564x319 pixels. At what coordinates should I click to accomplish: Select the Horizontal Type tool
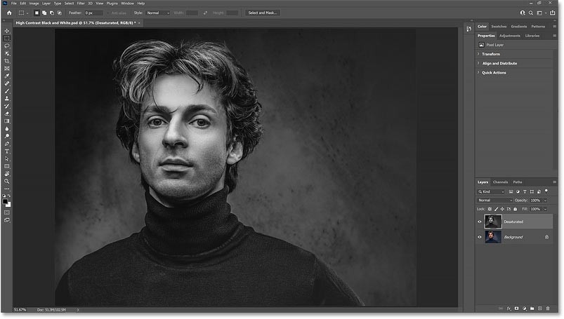pyautogui.click(x=7, y=151)
